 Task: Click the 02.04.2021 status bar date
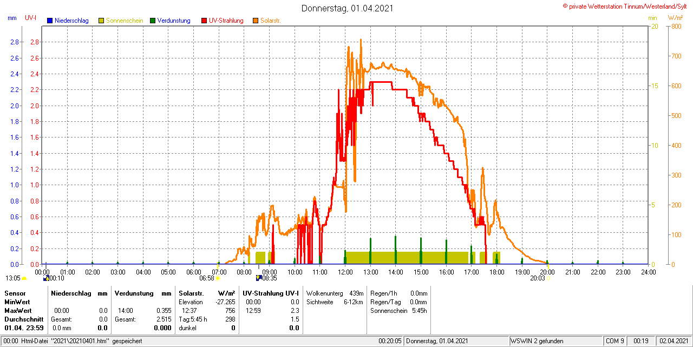click(672, 341)
